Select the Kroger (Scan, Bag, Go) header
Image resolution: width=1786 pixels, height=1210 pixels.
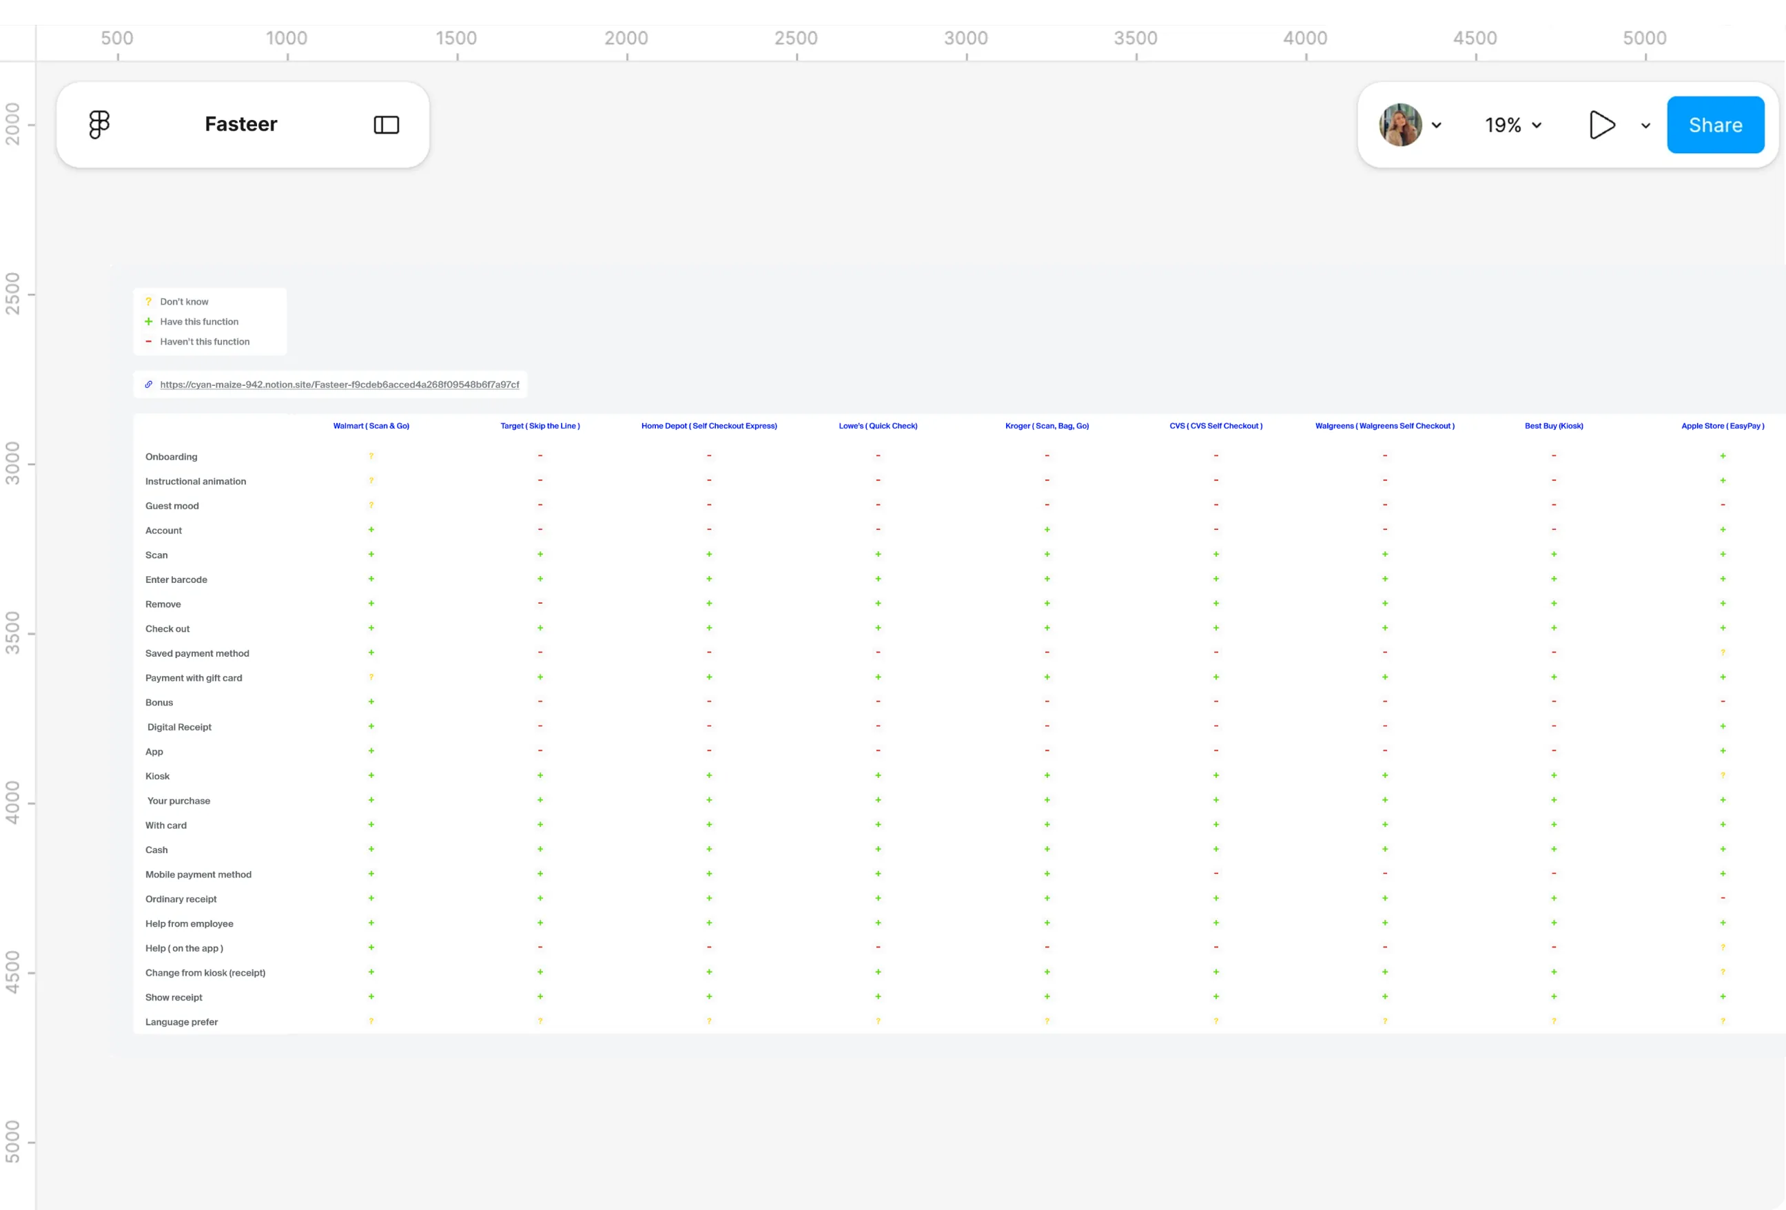click(x=1047, y=426)
